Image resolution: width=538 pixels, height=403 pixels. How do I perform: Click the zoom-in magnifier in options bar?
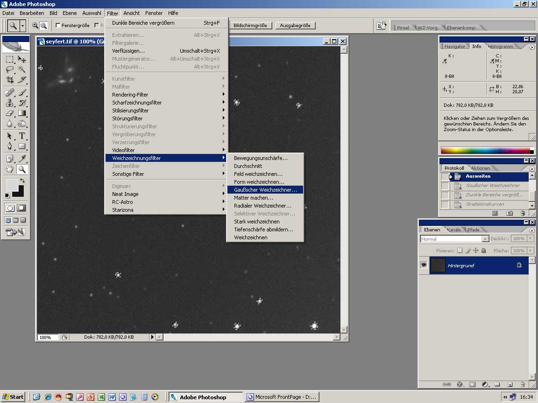[35, 25]
